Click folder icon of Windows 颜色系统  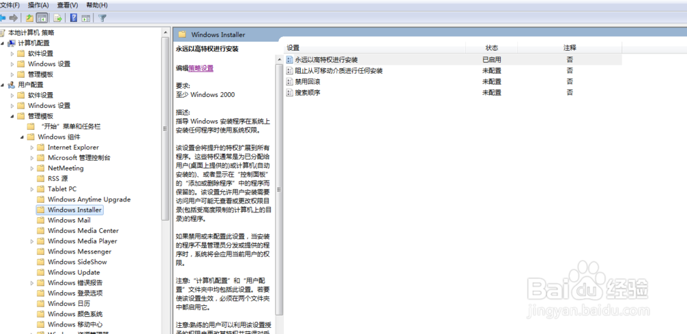coord(41,314)
